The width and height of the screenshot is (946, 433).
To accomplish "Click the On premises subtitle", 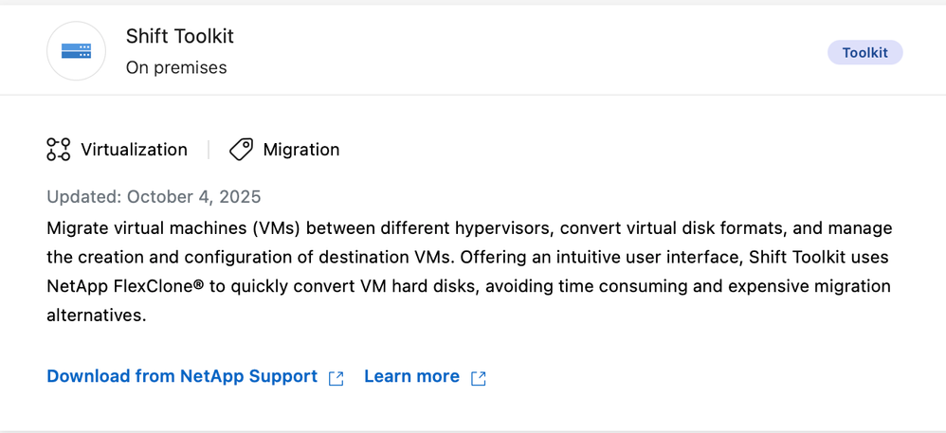I will point(176,67).
